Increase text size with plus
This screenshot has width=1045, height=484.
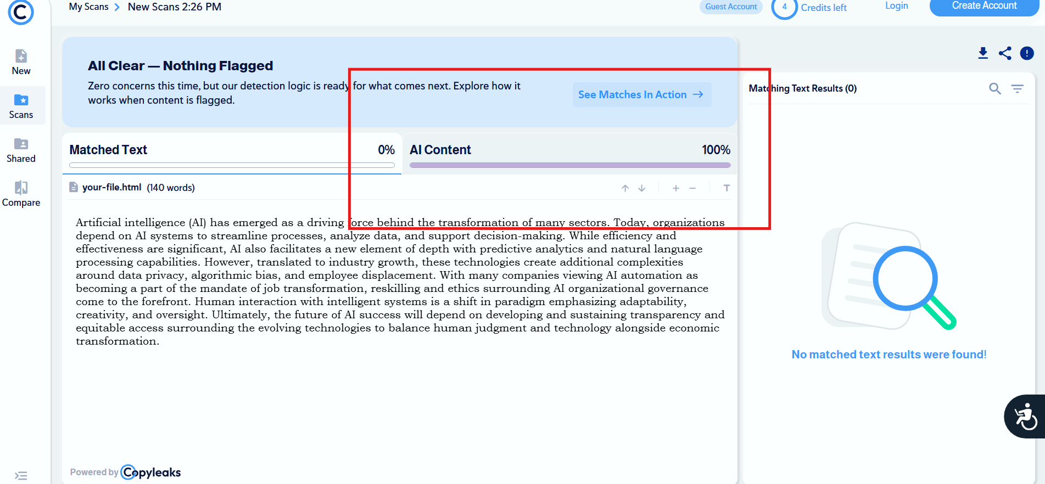pos(676,188)
